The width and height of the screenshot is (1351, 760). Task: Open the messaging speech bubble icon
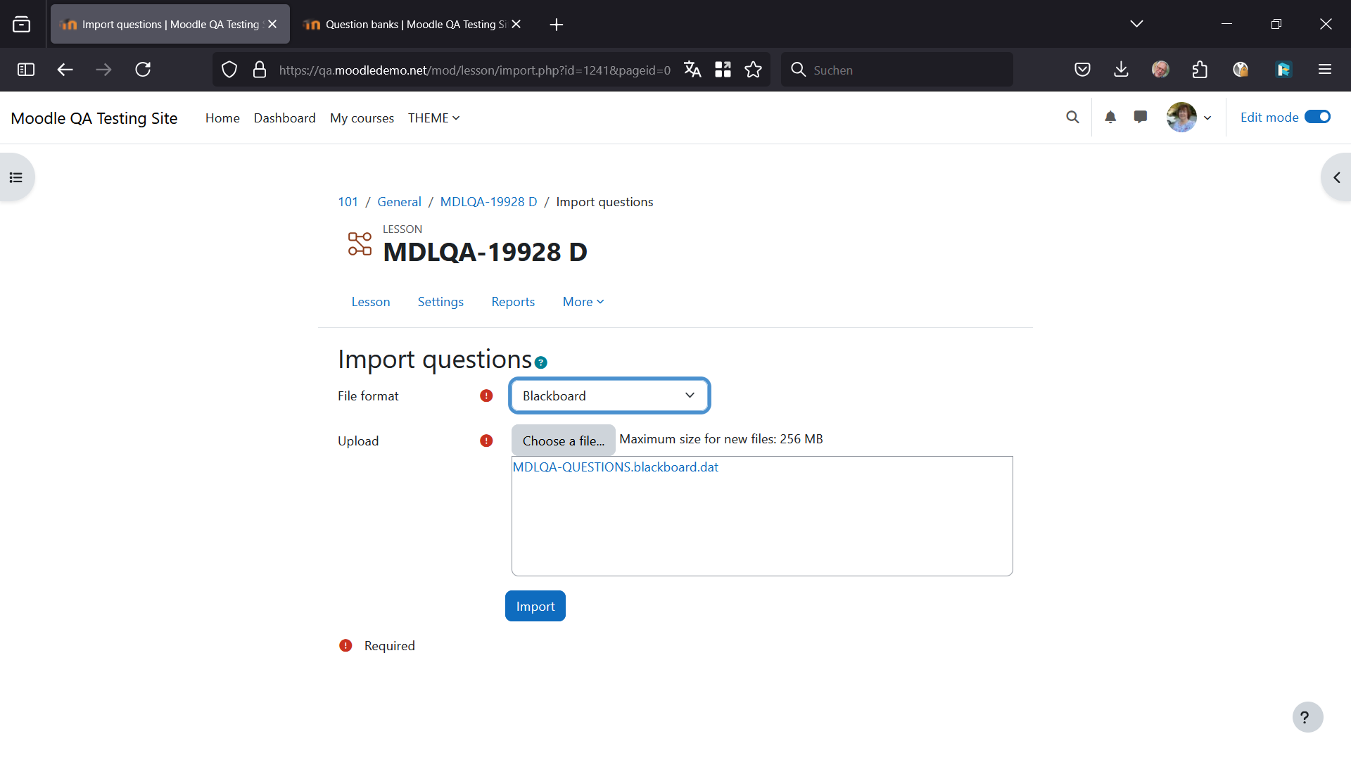coord(1141,118)
